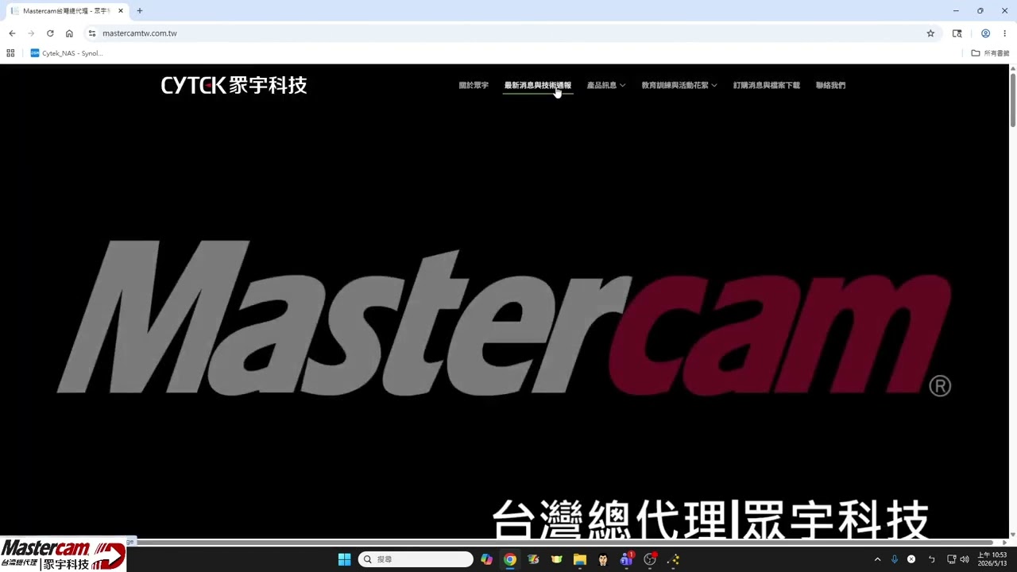Open 最新消息與技術通報 menu item
Viewport: 1017px width, 572px height.
(x=537, y=85)
